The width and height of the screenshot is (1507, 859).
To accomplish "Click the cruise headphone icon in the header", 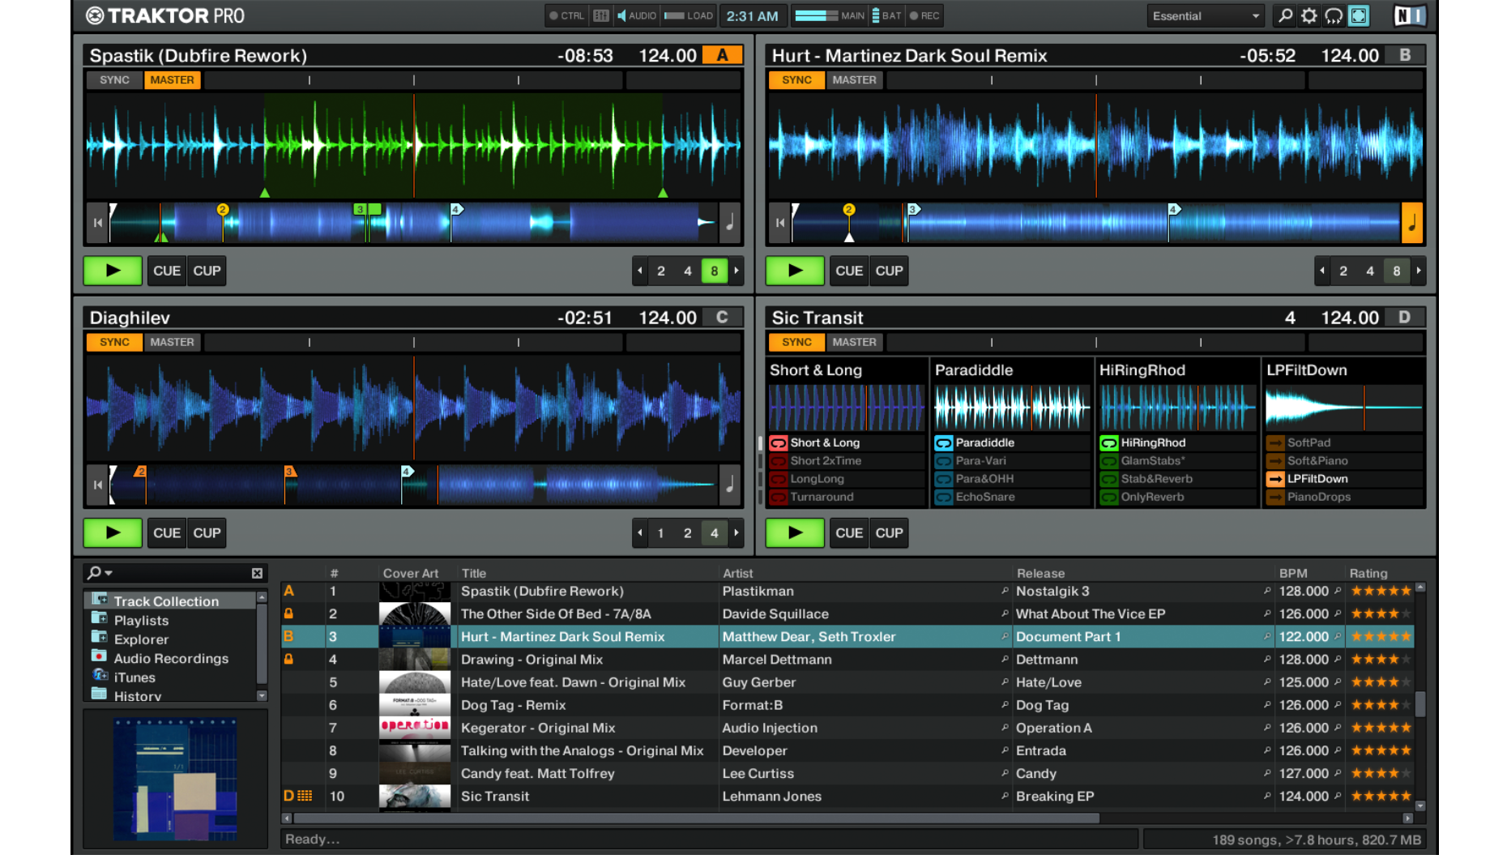I will pos(1334,15).
